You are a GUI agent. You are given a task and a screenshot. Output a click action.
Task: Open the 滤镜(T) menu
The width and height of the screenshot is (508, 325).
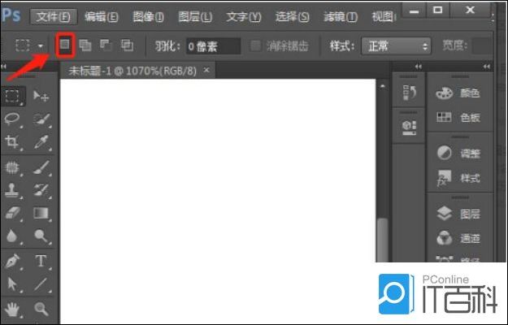coord(341,16)
